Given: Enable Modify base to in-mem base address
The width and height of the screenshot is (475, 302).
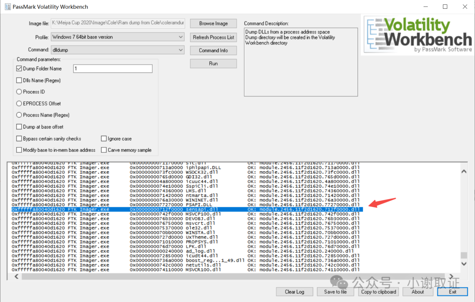Looking at the screenshot, I should pyautogui.click(x=19, y=150).
